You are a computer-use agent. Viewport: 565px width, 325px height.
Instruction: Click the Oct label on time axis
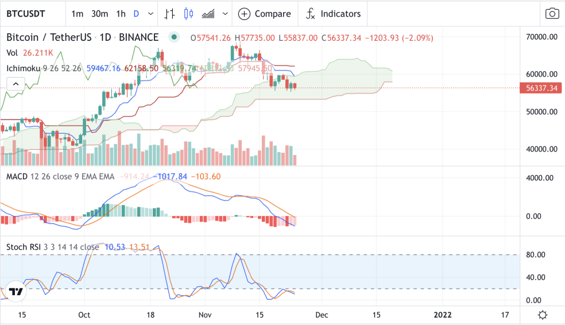84,315
